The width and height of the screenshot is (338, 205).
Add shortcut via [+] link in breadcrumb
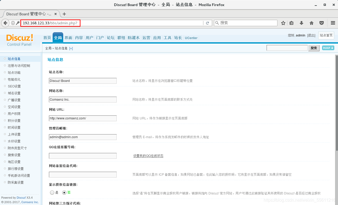click(x=71, y=48)
